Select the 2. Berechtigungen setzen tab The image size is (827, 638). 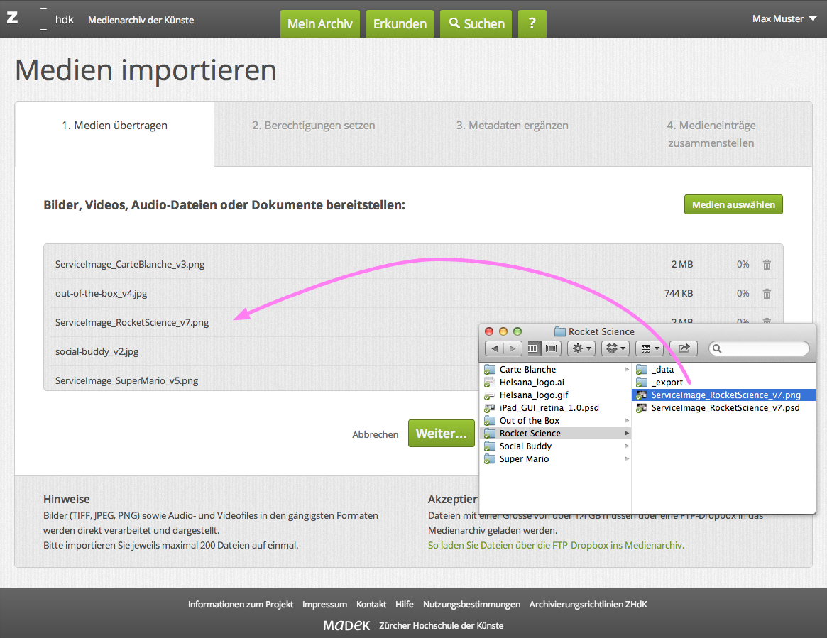pos(313,126)
